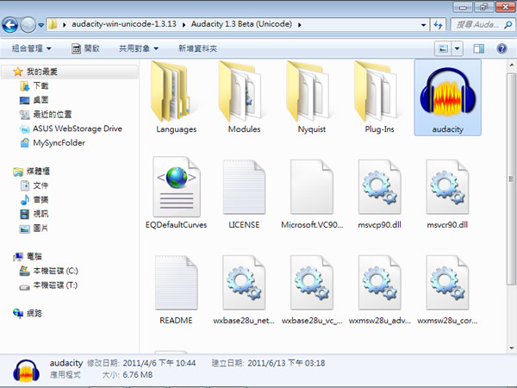Click 大小 6.76 MB value in details pane
517x388 pixels.
pos(138,375)
